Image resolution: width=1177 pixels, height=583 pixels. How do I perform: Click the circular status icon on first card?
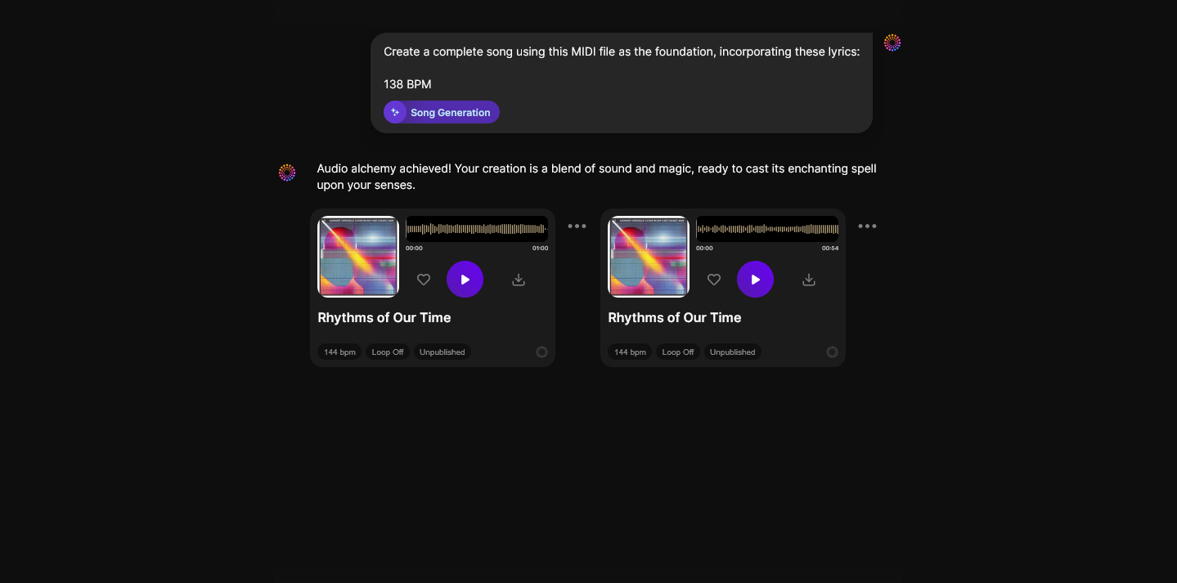[541, 352]
